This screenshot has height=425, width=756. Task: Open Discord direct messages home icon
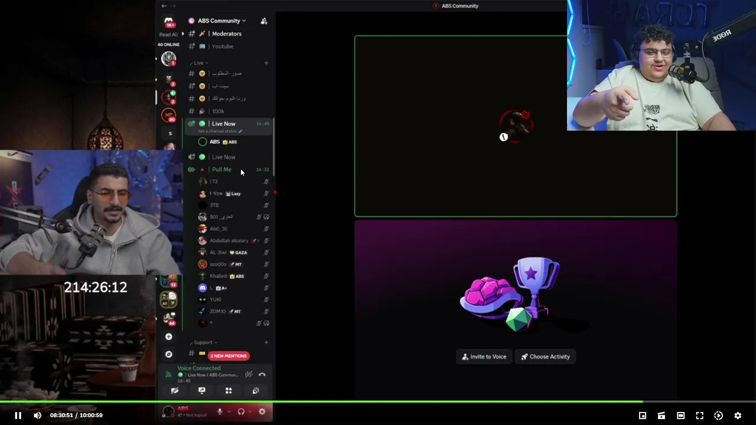point(169,21)
